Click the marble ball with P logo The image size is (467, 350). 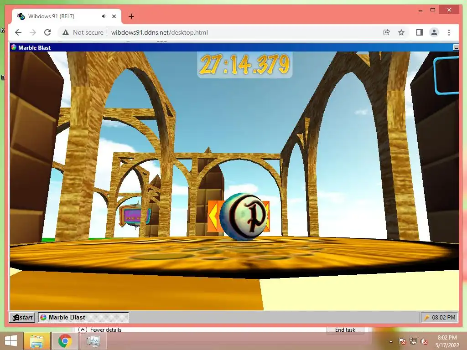[x=244, y=216]
